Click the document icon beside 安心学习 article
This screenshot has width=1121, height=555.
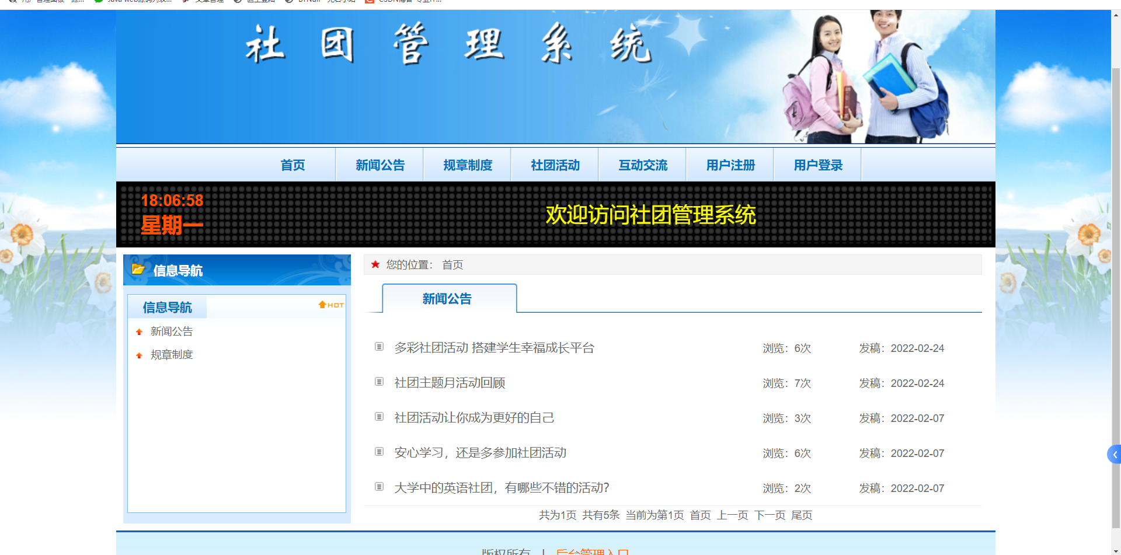[379, 452]
